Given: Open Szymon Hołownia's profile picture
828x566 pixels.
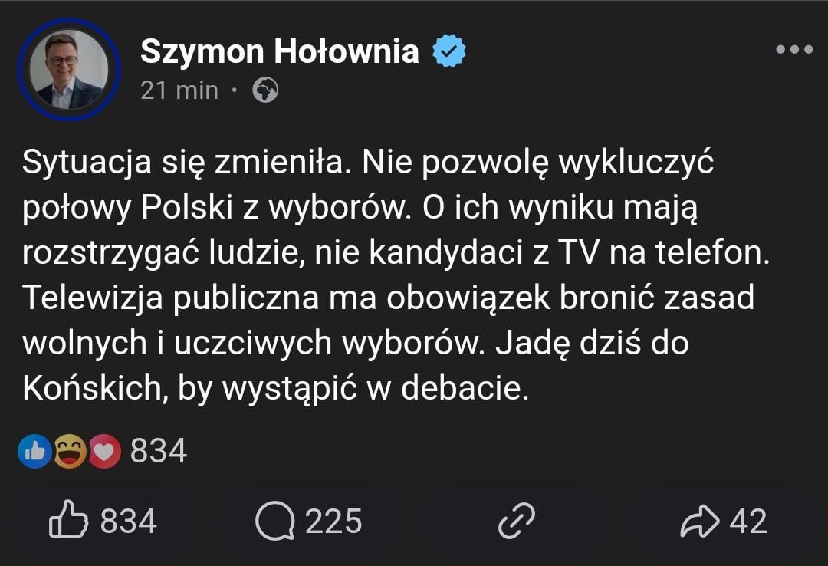Looking at the screenshot, I should 69,69.
